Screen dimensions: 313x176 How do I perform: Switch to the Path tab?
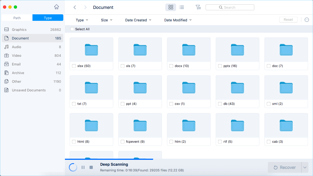(x=17, y=18)
